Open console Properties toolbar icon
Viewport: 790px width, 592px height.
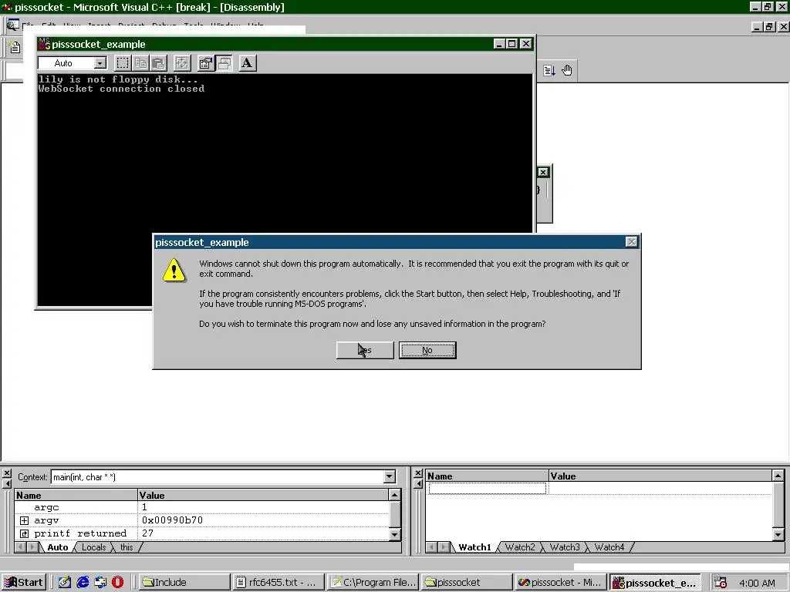pos(205,63)
